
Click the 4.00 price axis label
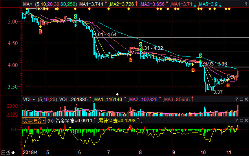[x=13, y=65]
